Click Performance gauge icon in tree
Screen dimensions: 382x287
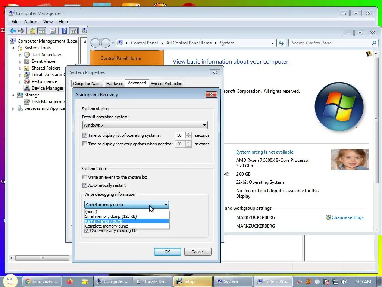pos(27,81)
